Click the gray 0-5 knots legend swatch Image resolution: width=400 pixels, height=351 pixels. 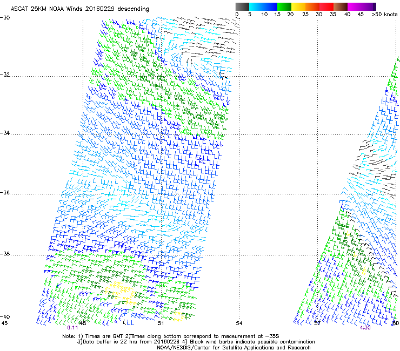[242, 6]
